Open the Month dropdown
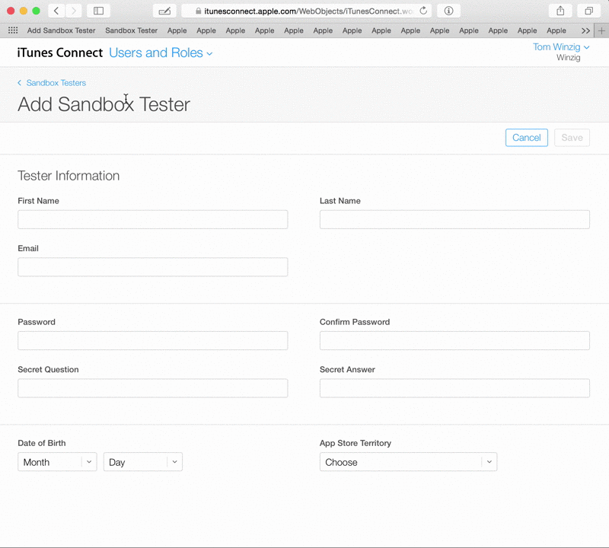This screenshot has width=609, height=548. pos(57,462)
